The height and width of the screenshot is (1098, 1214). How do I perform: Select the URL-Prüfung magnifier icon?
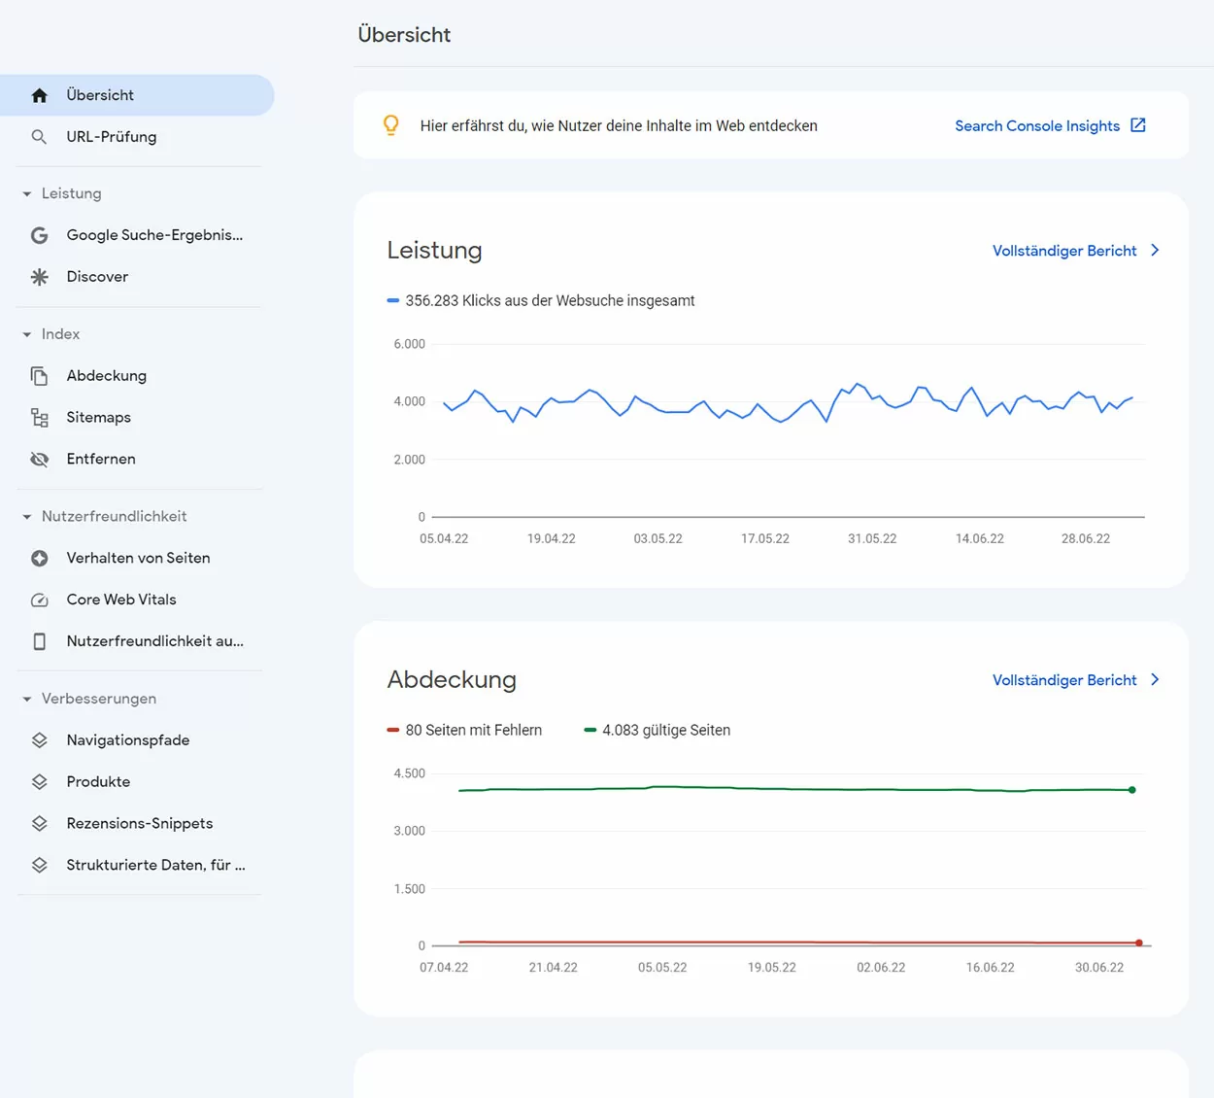tap(39, 137)
